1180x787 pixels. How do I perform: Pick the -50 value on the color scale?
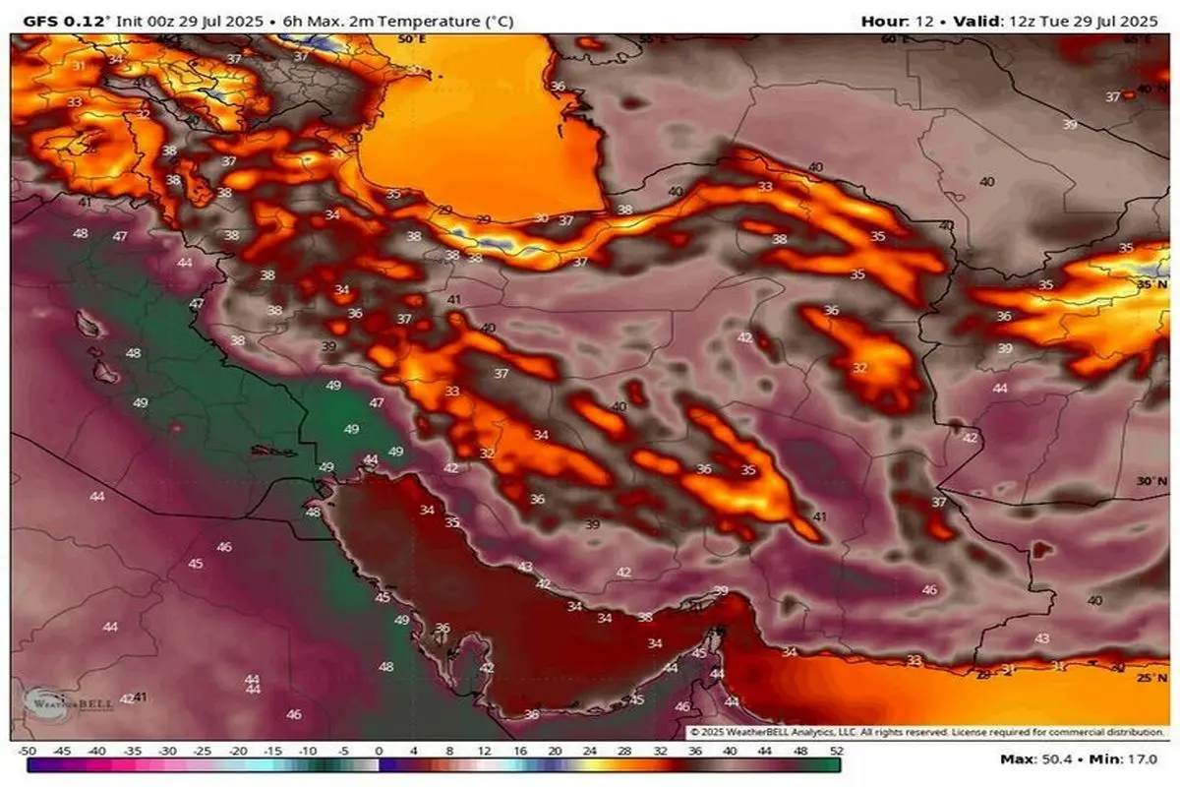pyautogui.click(x=28, y=750)
